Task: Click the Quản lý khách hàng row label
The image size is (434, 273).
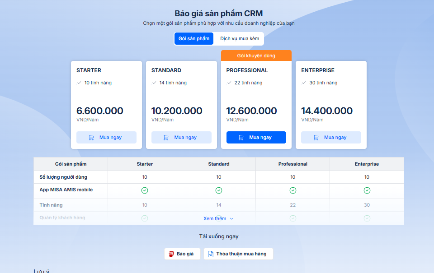Action: pyautogui.click(x=62, y=218)
